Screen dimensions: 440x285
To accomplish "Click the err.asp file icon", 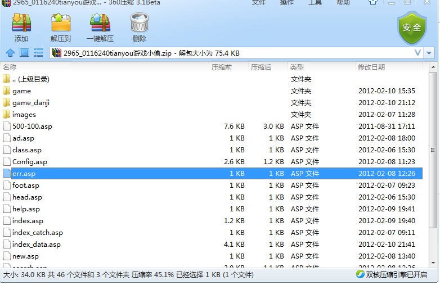I will click(7, 174).
